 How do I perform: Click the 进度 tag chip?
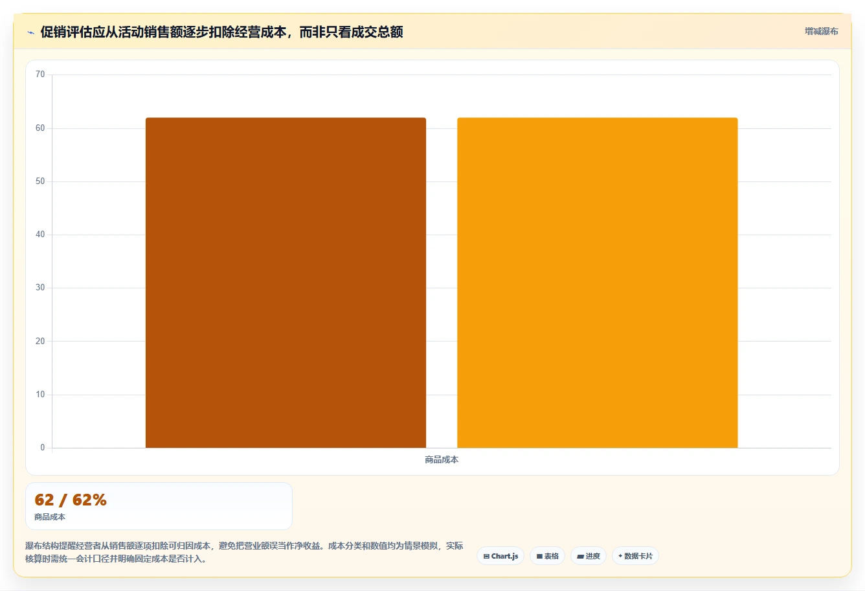[x=588, y=556]
